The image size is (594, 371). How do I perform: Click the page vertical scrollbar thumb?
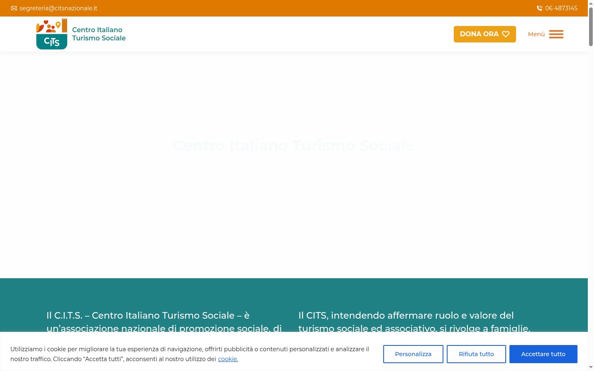591,26
